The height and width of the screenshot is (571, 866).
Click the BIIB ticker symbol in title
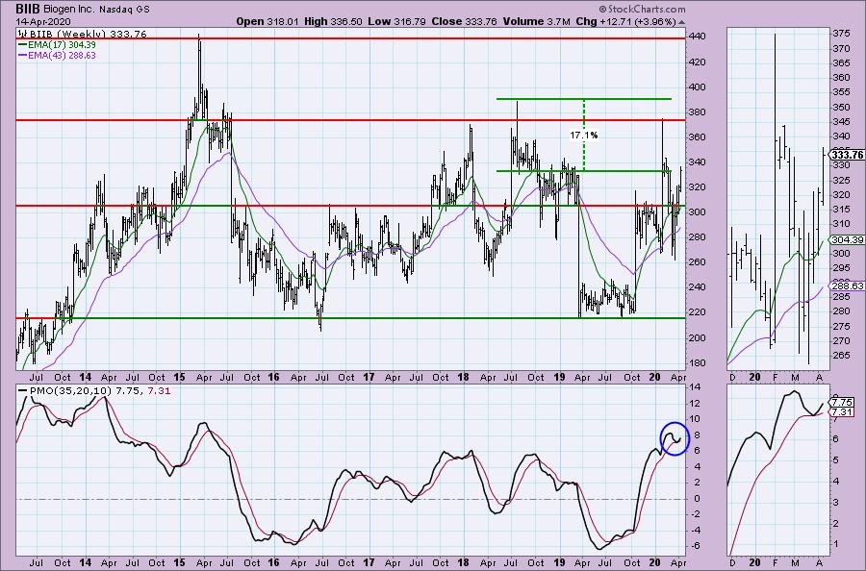28,9
